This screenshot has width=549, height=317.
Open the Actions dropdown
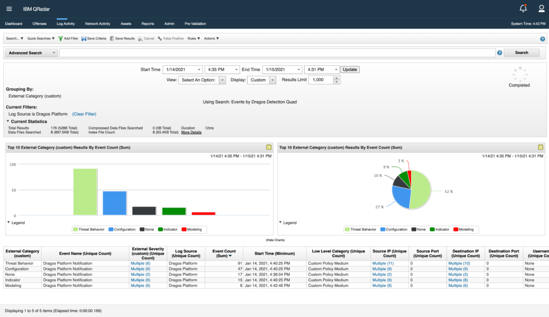click(x=211, y=38)
